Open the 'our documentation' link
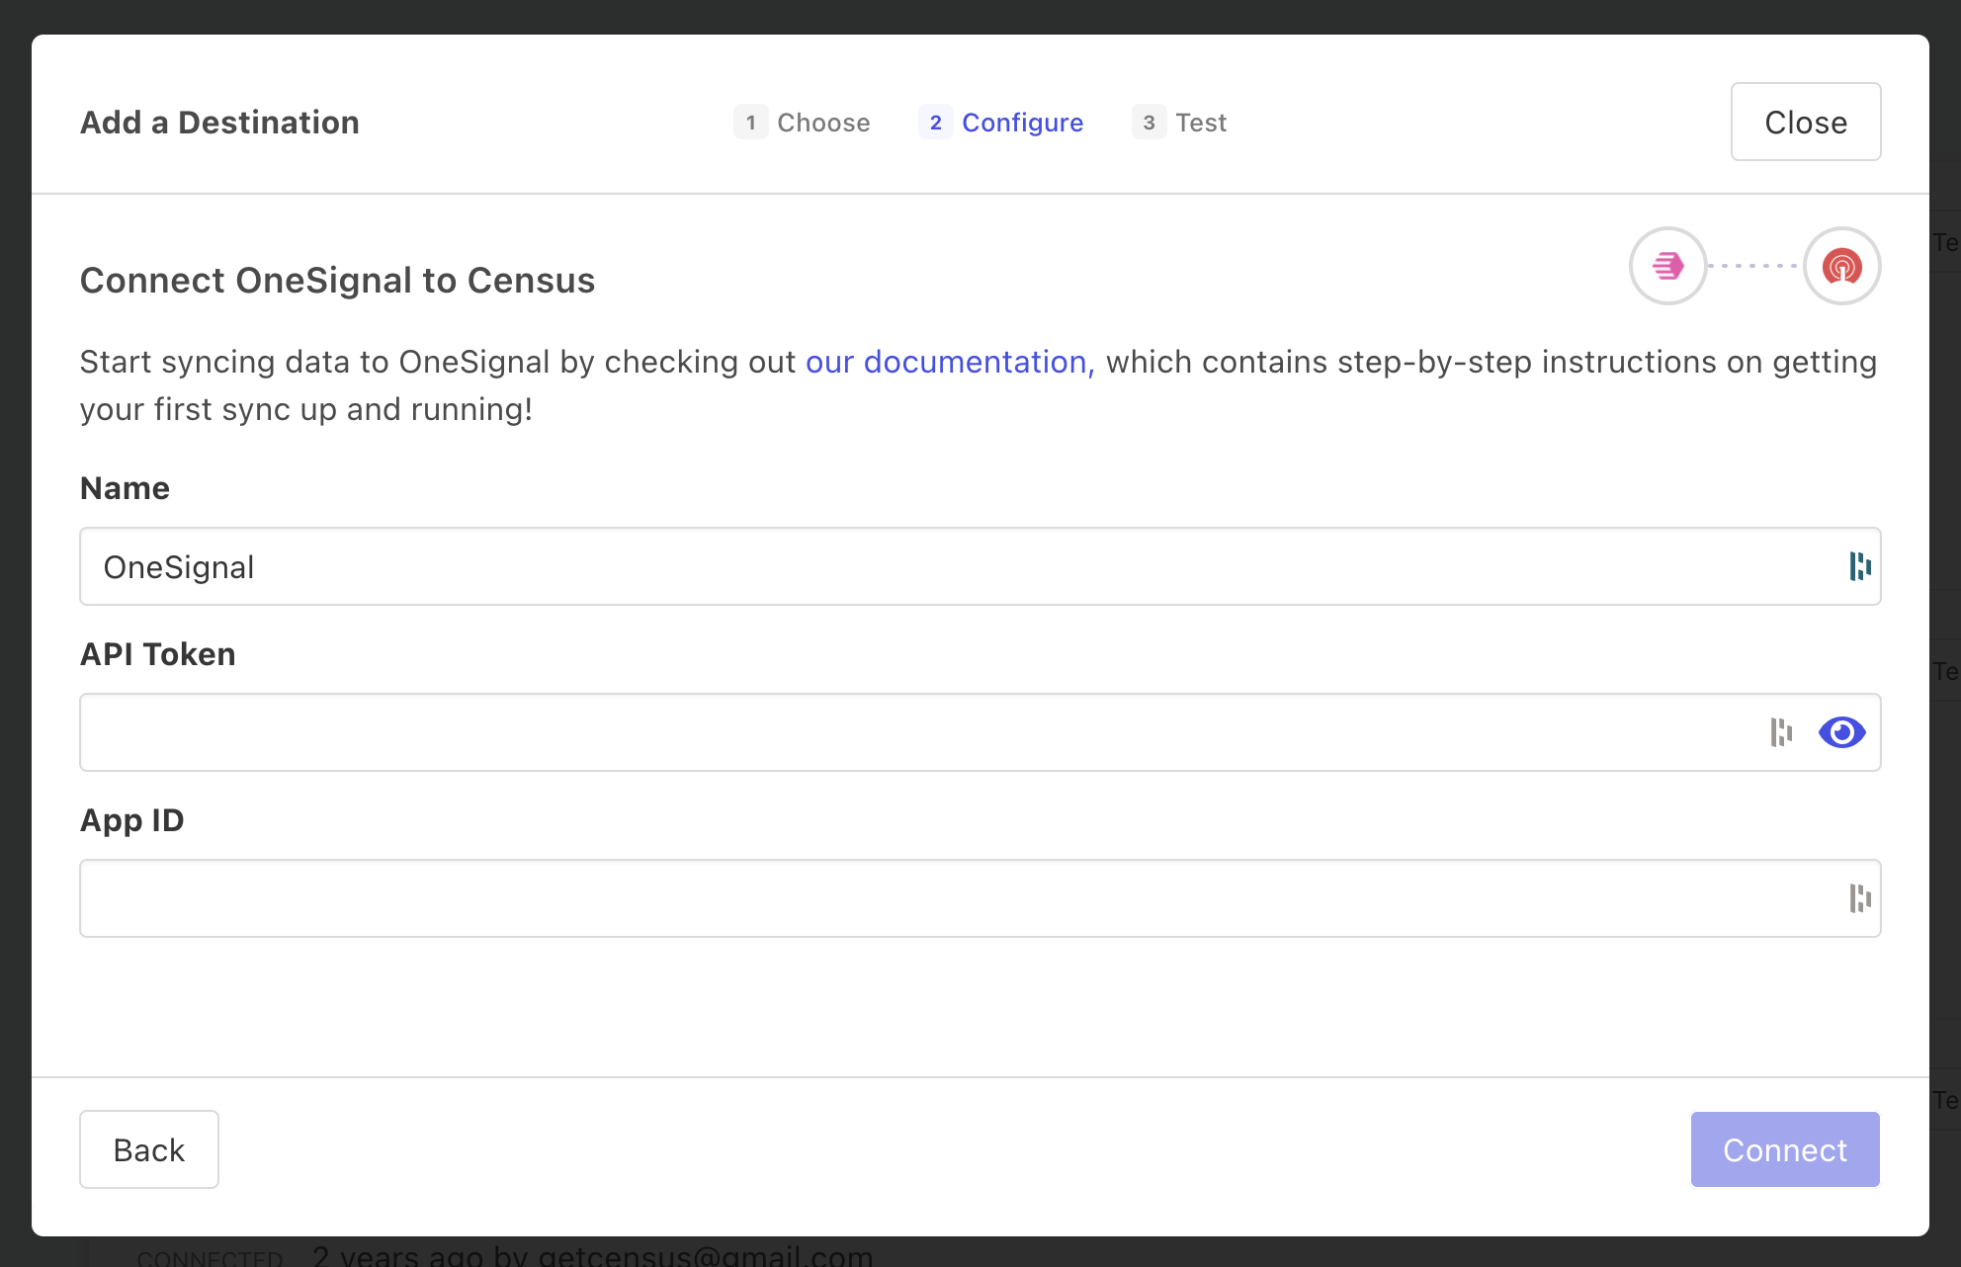Viewport: 1961px width, 1267px height. click(949, 362)
